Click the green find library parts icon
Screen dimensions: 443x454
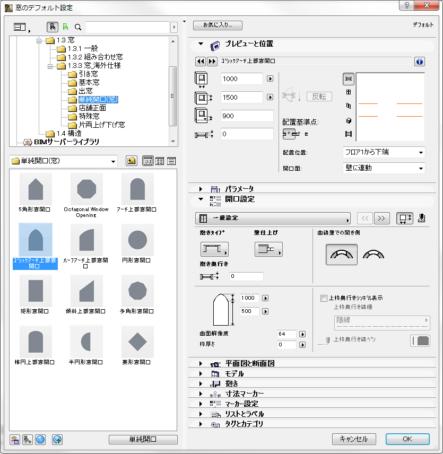(x=65, y=27)
